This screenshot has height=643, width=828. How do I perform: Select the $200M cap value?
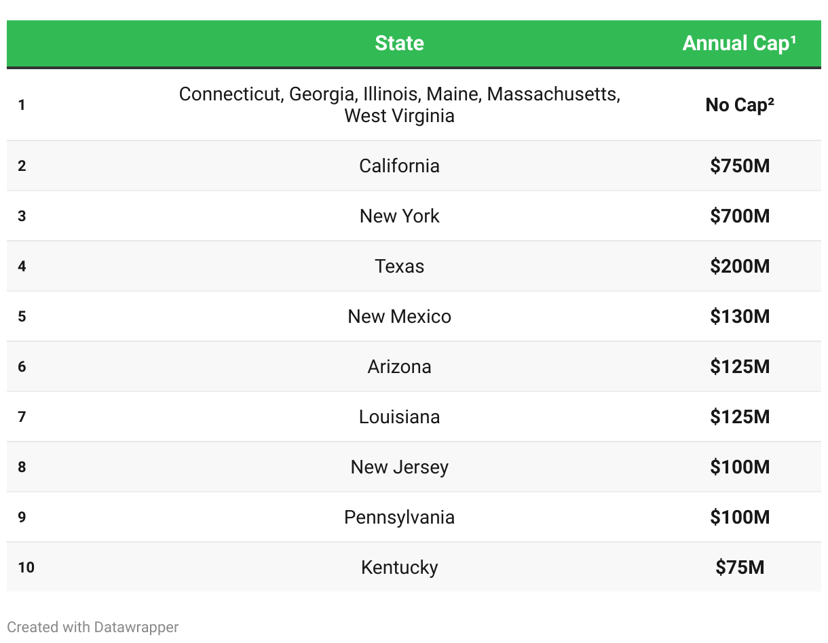point(739,266)
